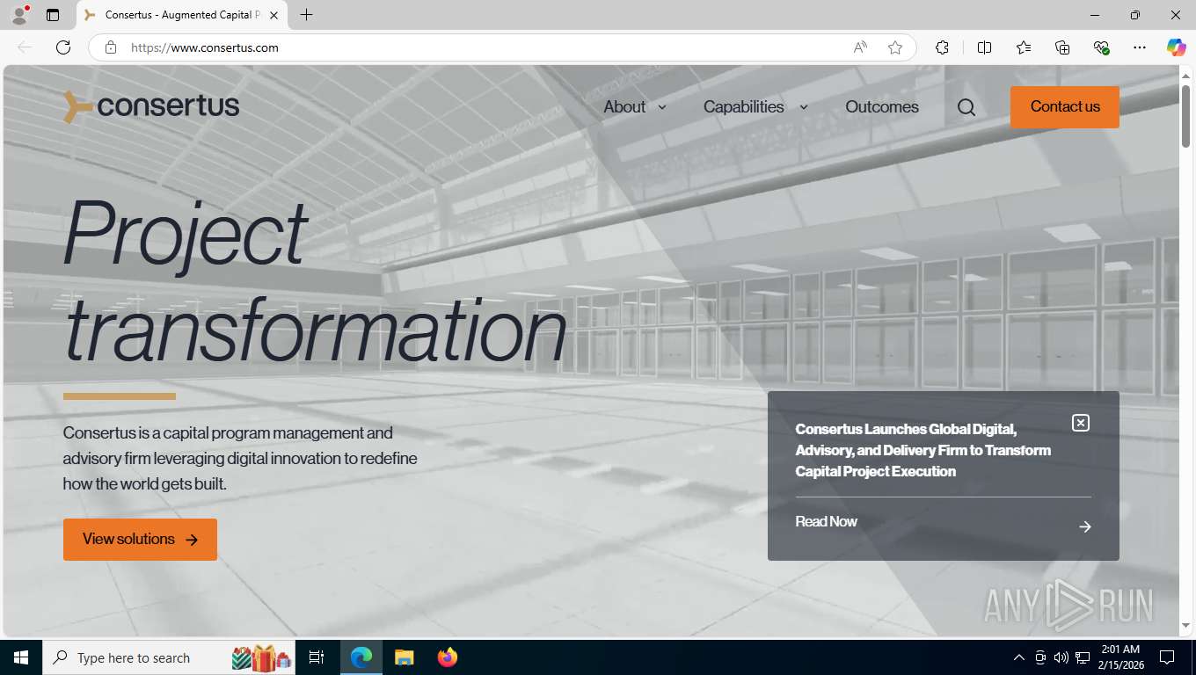This screenshot has width=1196, height=675.
Task: Select the Consertus browser tab
Action: pos(183,15)
